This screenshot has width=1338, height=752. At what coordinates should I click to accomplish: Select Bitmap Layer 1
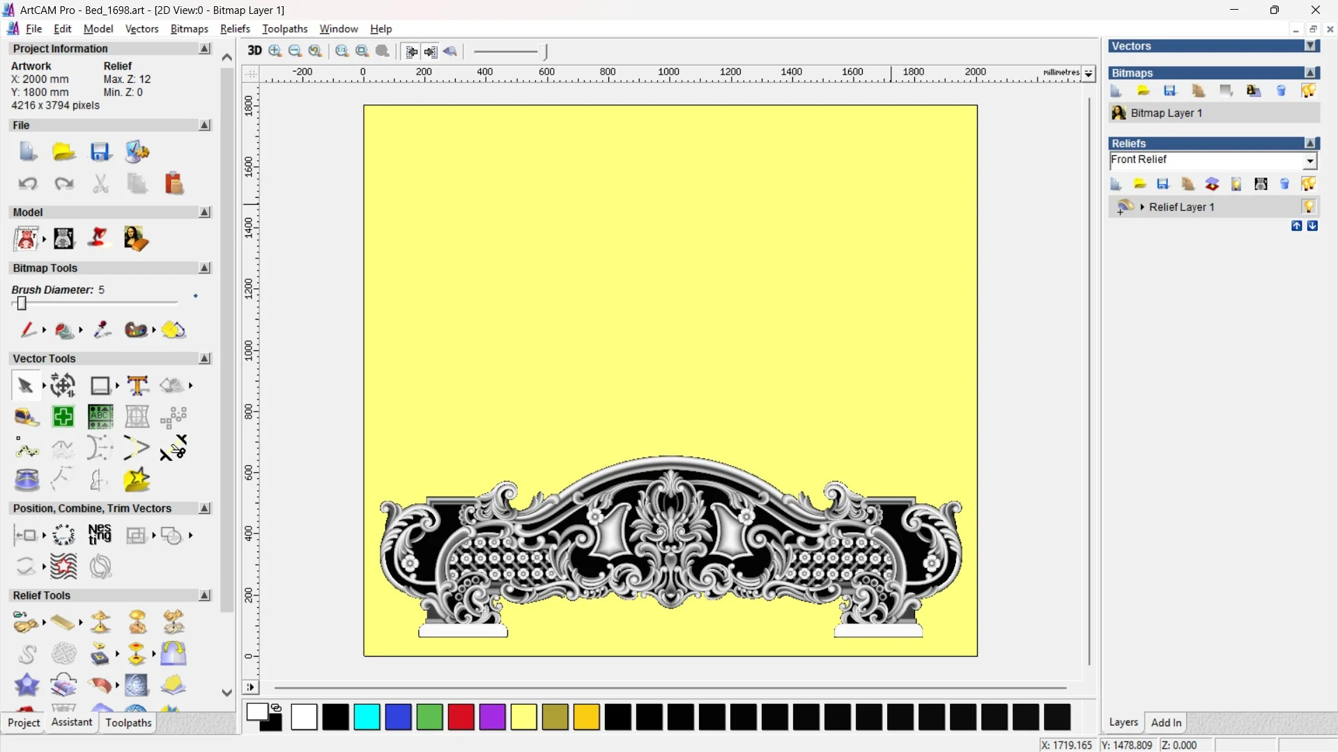pyautogui.click(x=1166, y=113)
